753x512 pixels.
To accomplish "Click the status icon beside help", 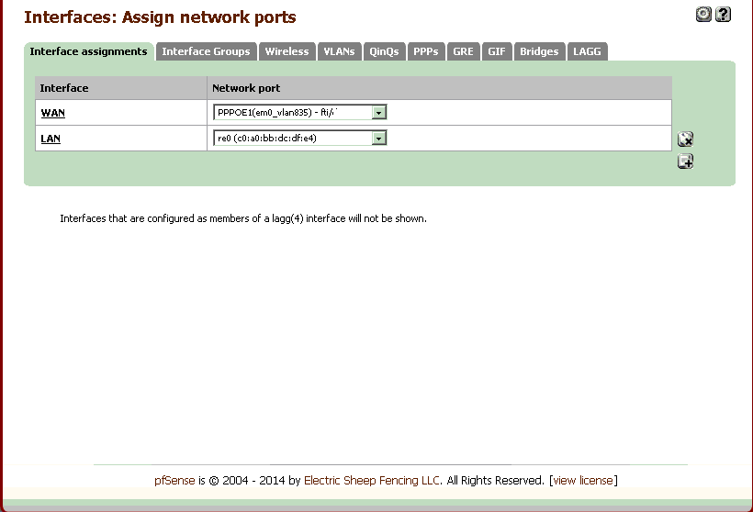I will (x=703, y=14).
